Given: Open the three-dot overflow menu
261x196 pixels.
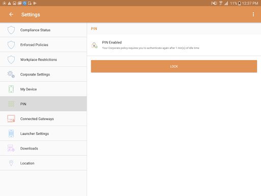Looking at the screenshot, I should (253, 14).
